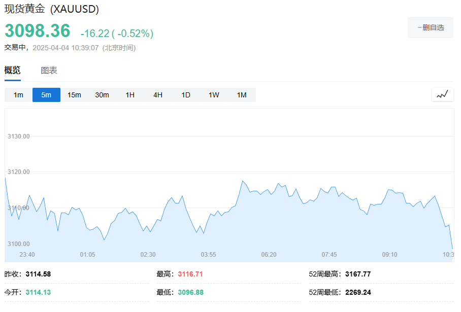Image resolution: width=461 pixels, height=312 pixels.
Task: Select the 4H timeframe
Action: pyautogui.click(x=158, y=95)
